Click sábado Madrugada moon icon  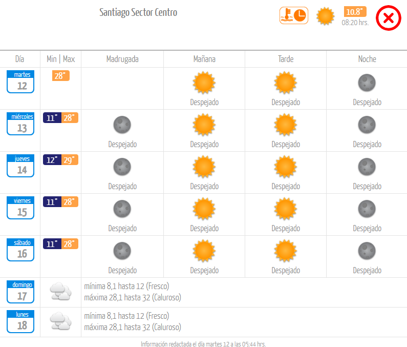(122, 251)
